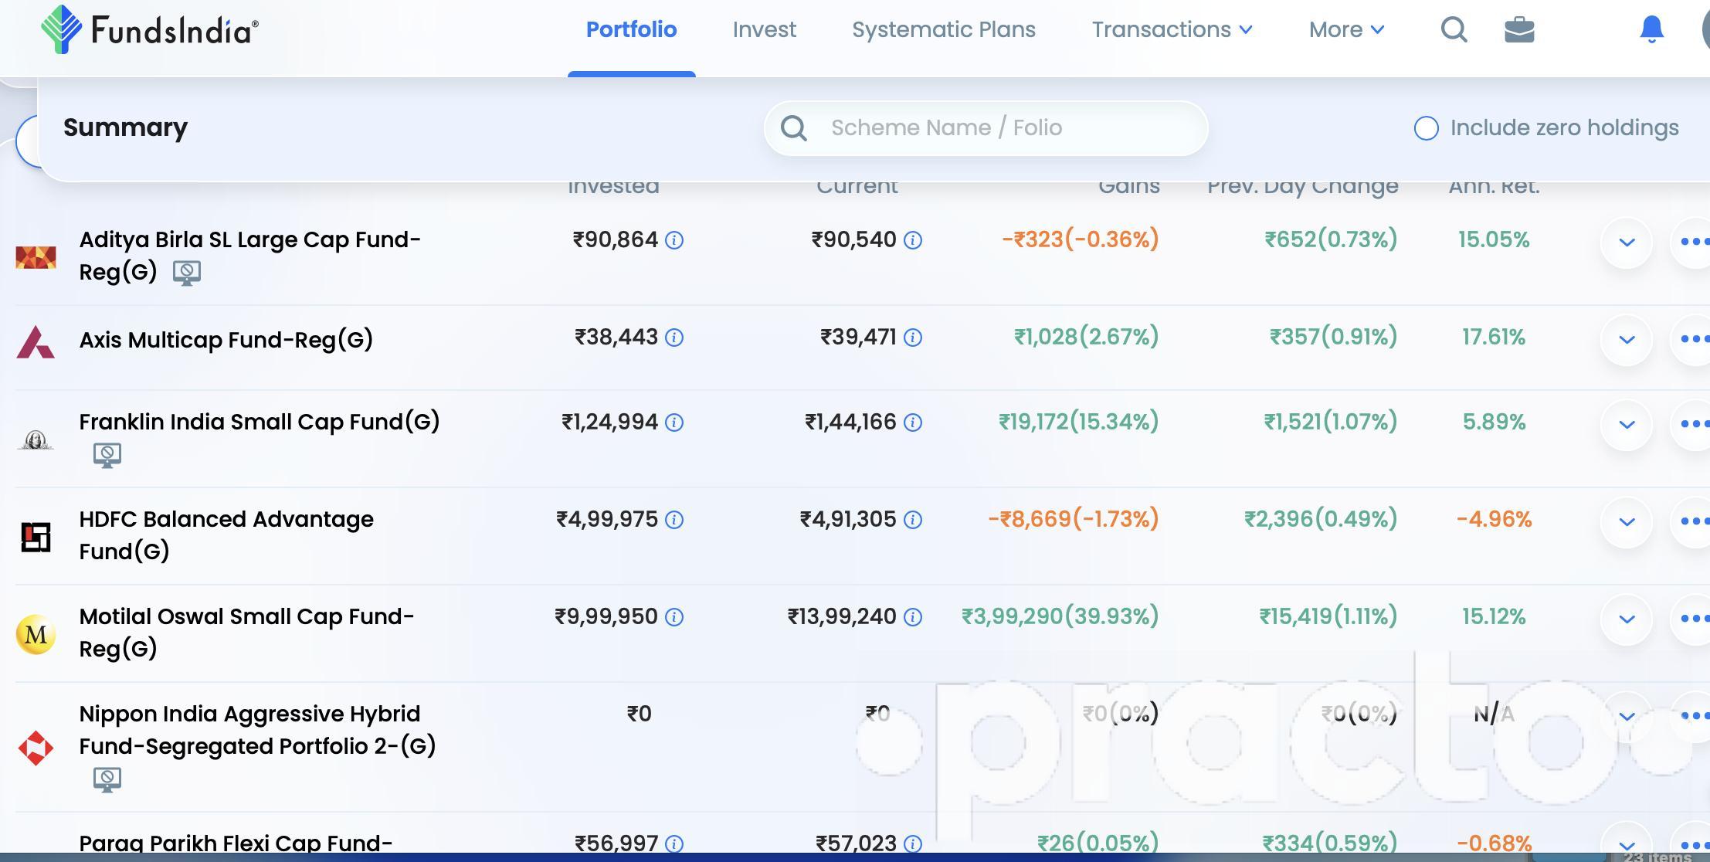Screen dimensions: 1710x862
Task: Open Aditya Birla SL Large Cap Fund
Action: coord(249,256)
